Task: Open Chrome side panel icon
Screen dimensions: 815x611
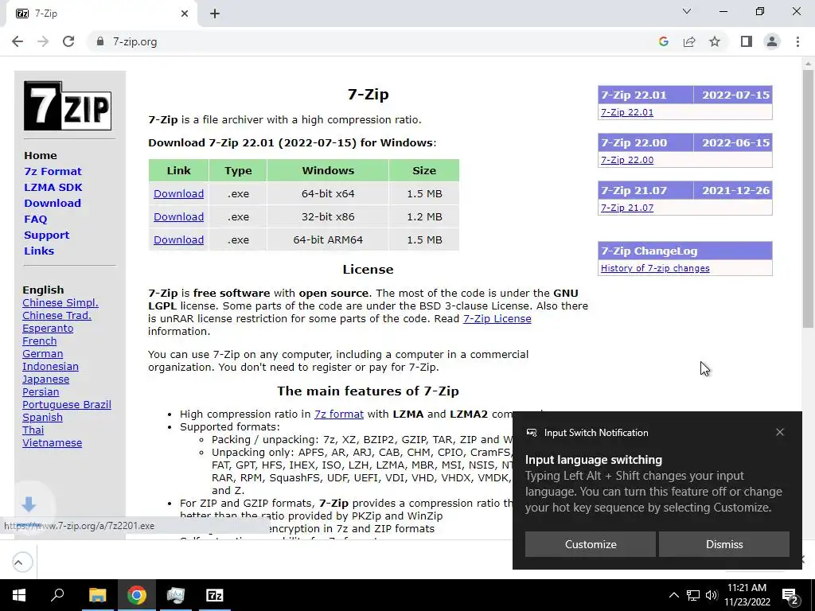Action: coord(747,41)
